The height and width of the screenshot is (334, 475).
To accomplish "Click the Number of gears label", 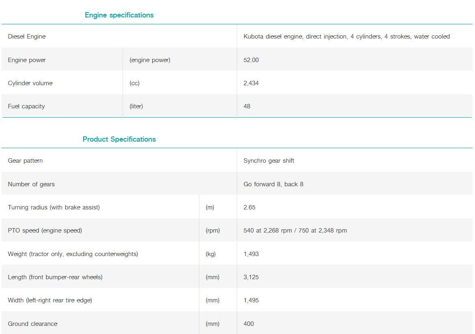I will [31, 184].
